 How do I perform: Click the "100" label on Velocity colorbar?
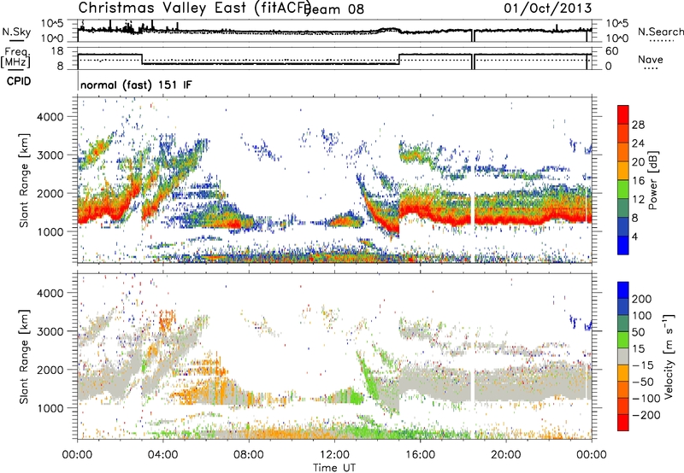tap(642, 315)
